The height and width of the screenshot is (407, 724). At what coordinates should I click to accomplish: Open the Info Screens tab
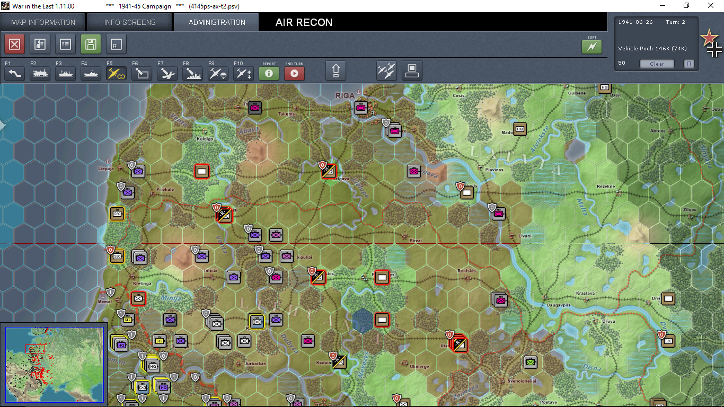[130, 22]
